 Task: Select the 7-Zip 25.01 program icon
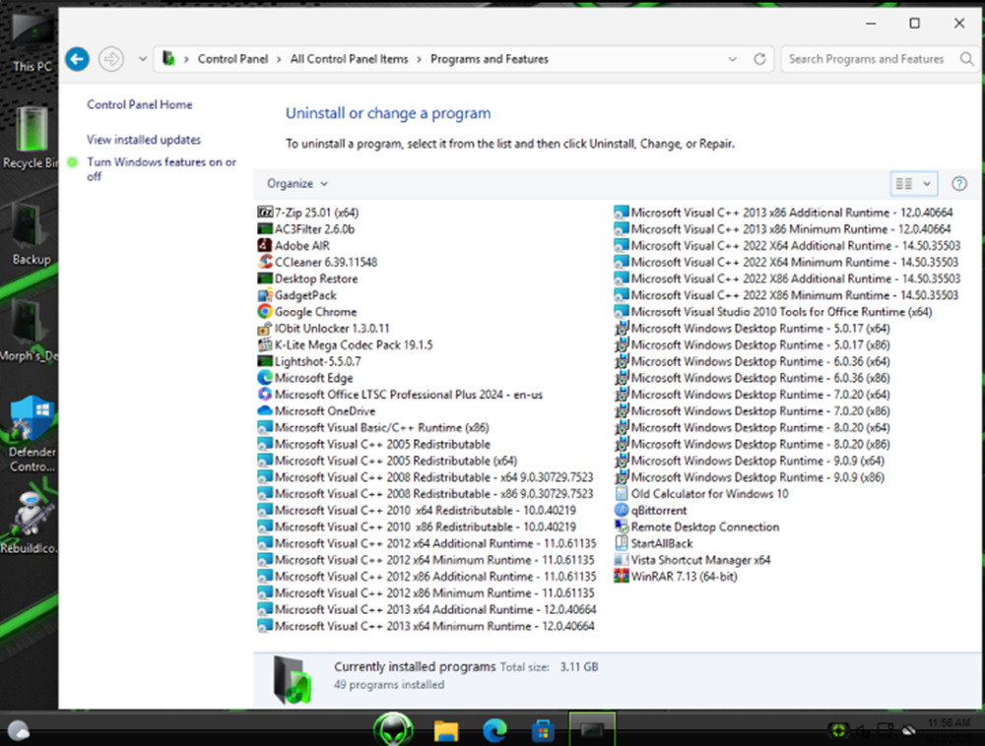264,213
